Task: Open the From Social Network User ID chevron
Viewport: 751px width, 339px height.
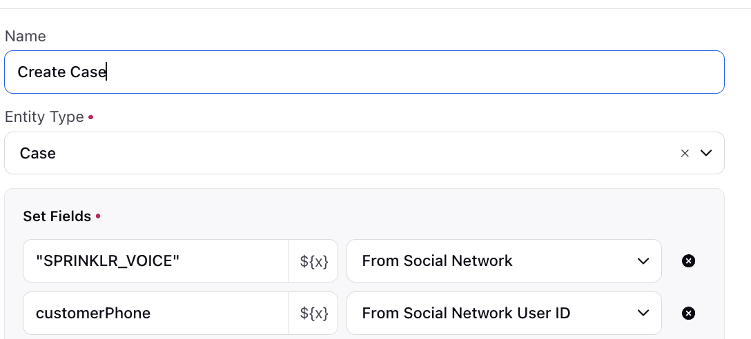Action: [x=643, y=314]
